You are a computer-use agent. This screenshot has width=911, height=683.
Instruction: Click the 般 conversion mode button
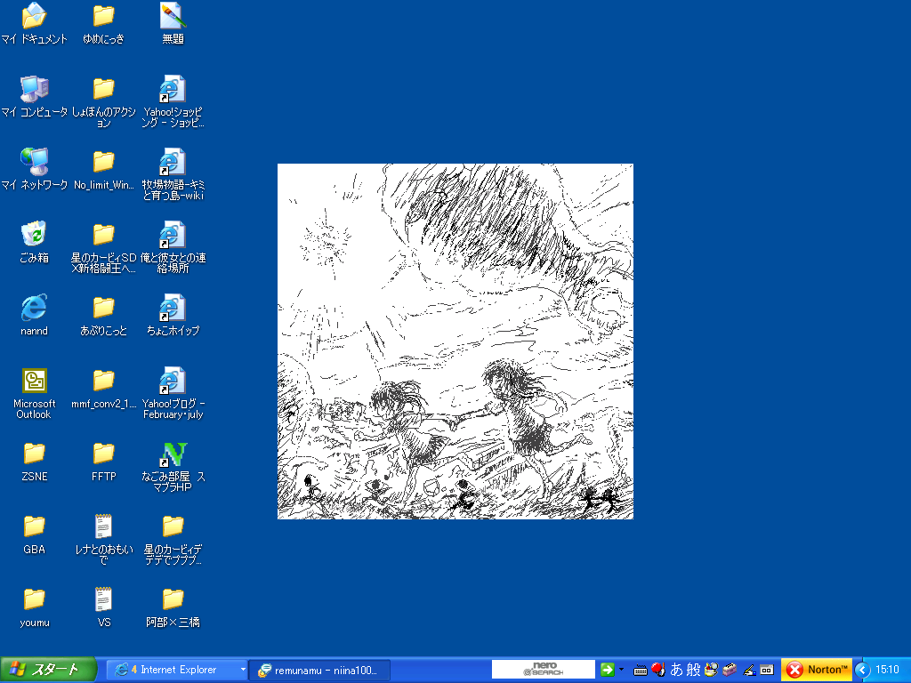tap(693, 670)
